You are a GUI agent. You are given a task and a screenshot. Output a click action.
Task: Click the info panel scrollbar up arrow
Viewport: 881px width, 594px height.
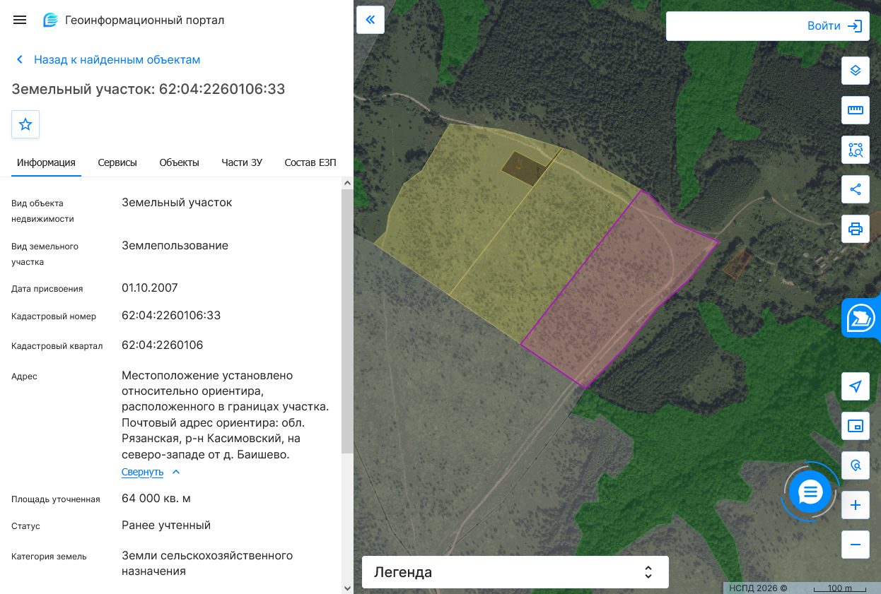tap(347, 183)
